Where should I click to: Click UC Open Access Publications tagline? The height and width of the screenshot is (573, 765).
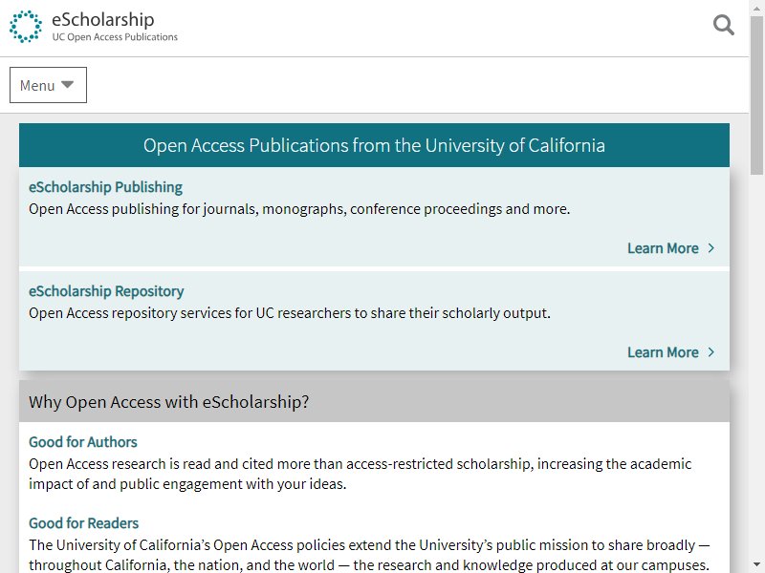[115, 37]
